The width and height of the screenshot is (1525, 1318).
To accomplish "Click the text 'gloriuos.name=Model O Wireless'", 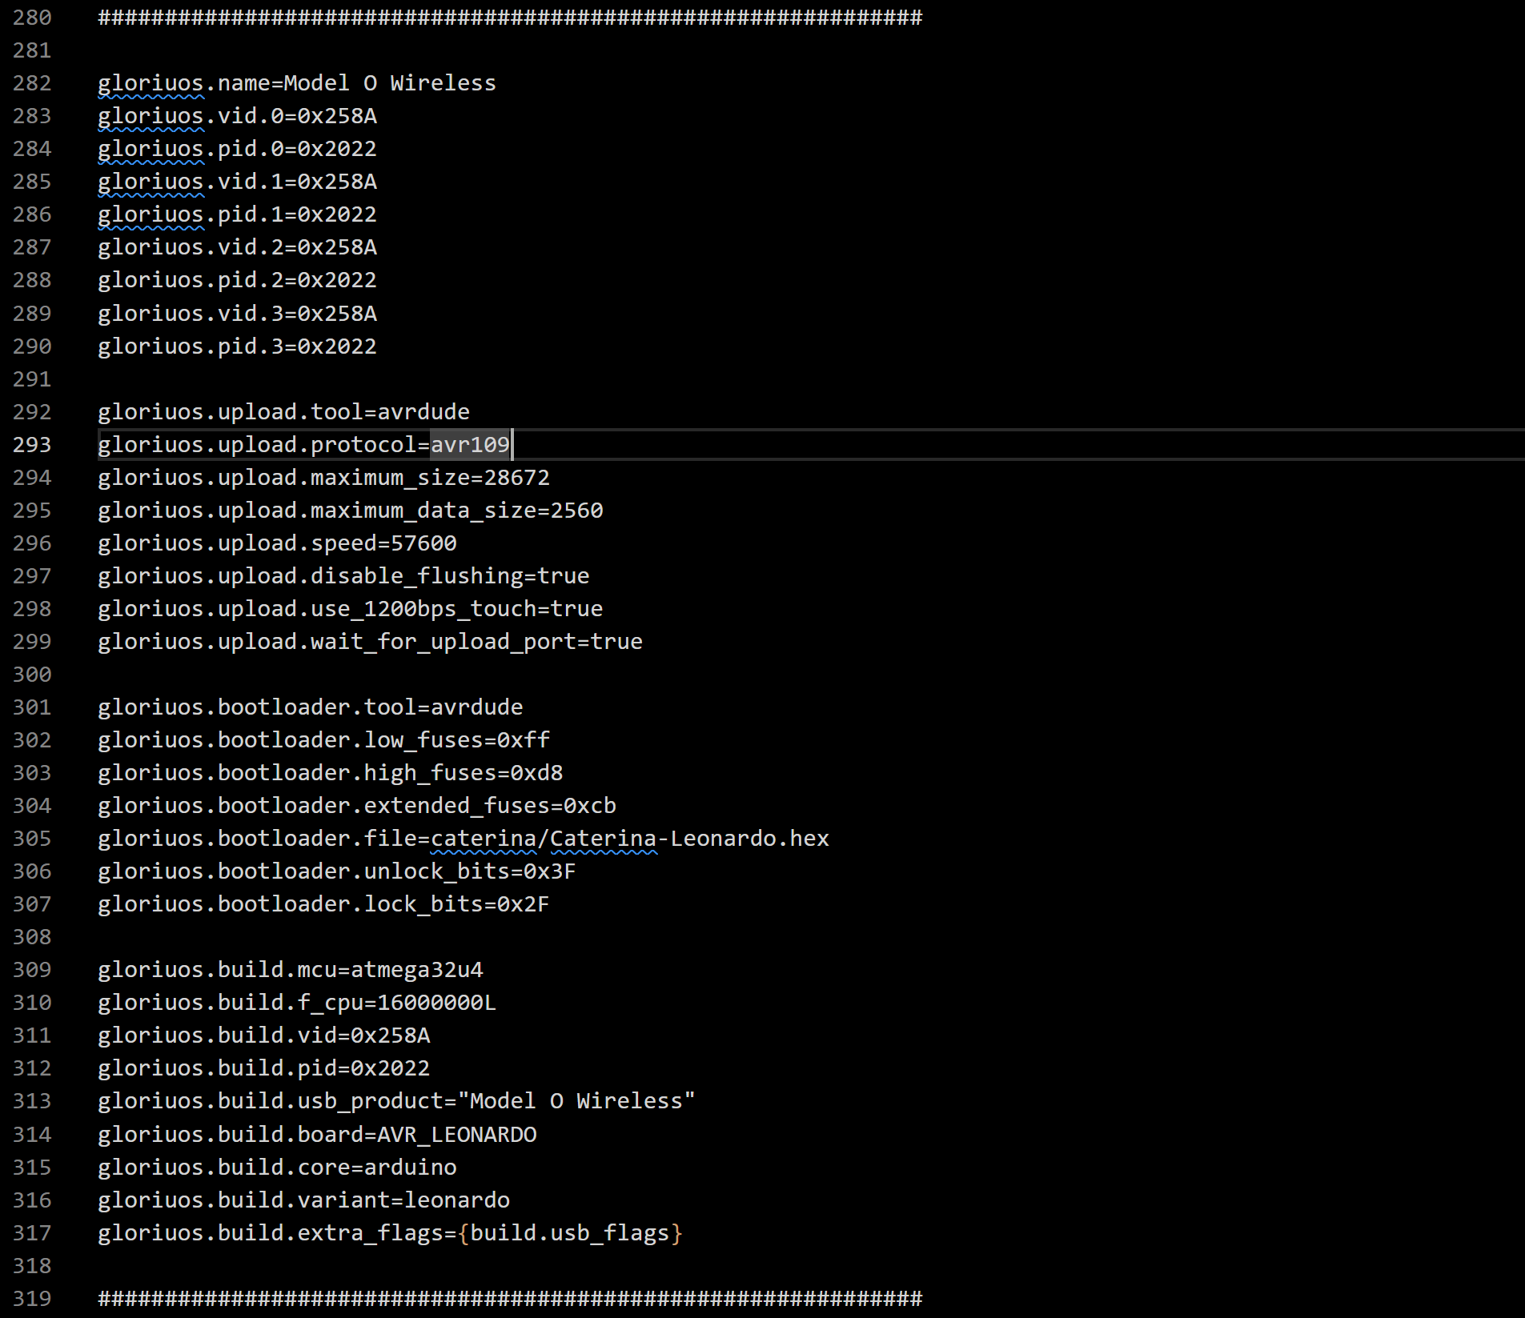I will click(x=297, y=83).
